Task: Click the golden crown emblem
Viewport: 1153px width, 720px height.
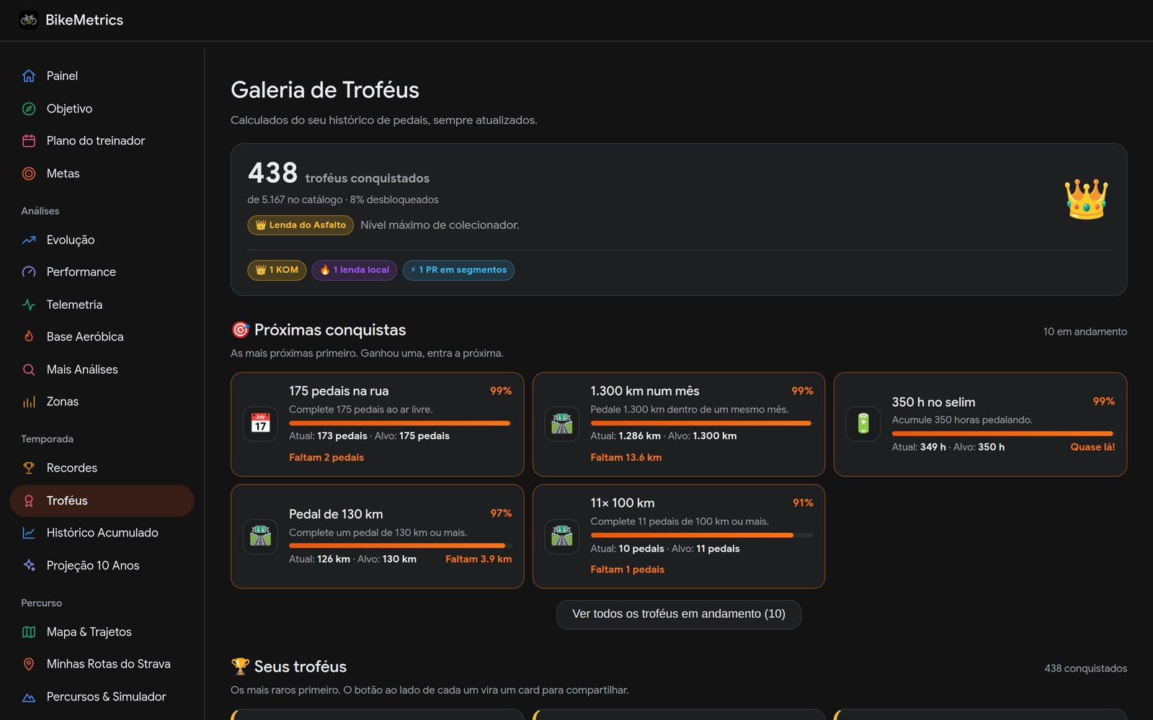Action: point(1086,199)
